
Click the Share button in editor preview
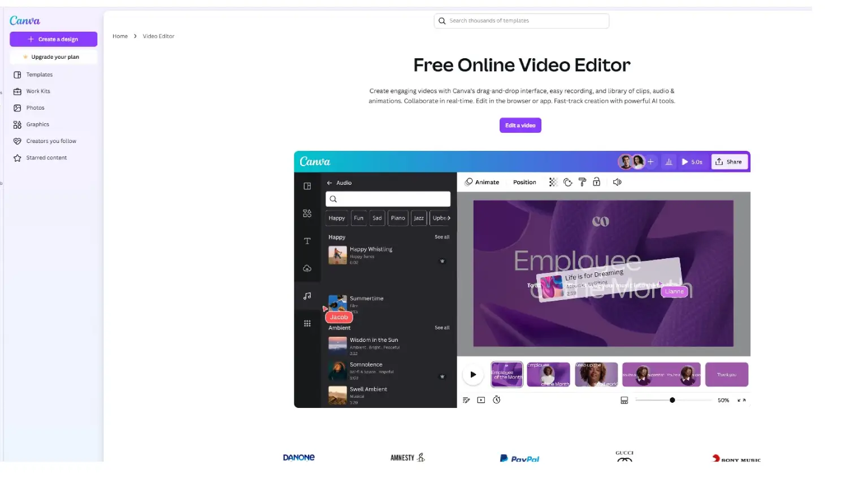point(729,162)
